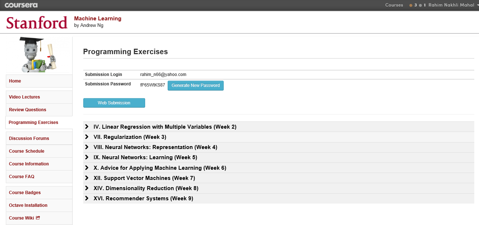Click the Stanford logo
The width and height of the screenshot is (479, 225).
[36, 23]
